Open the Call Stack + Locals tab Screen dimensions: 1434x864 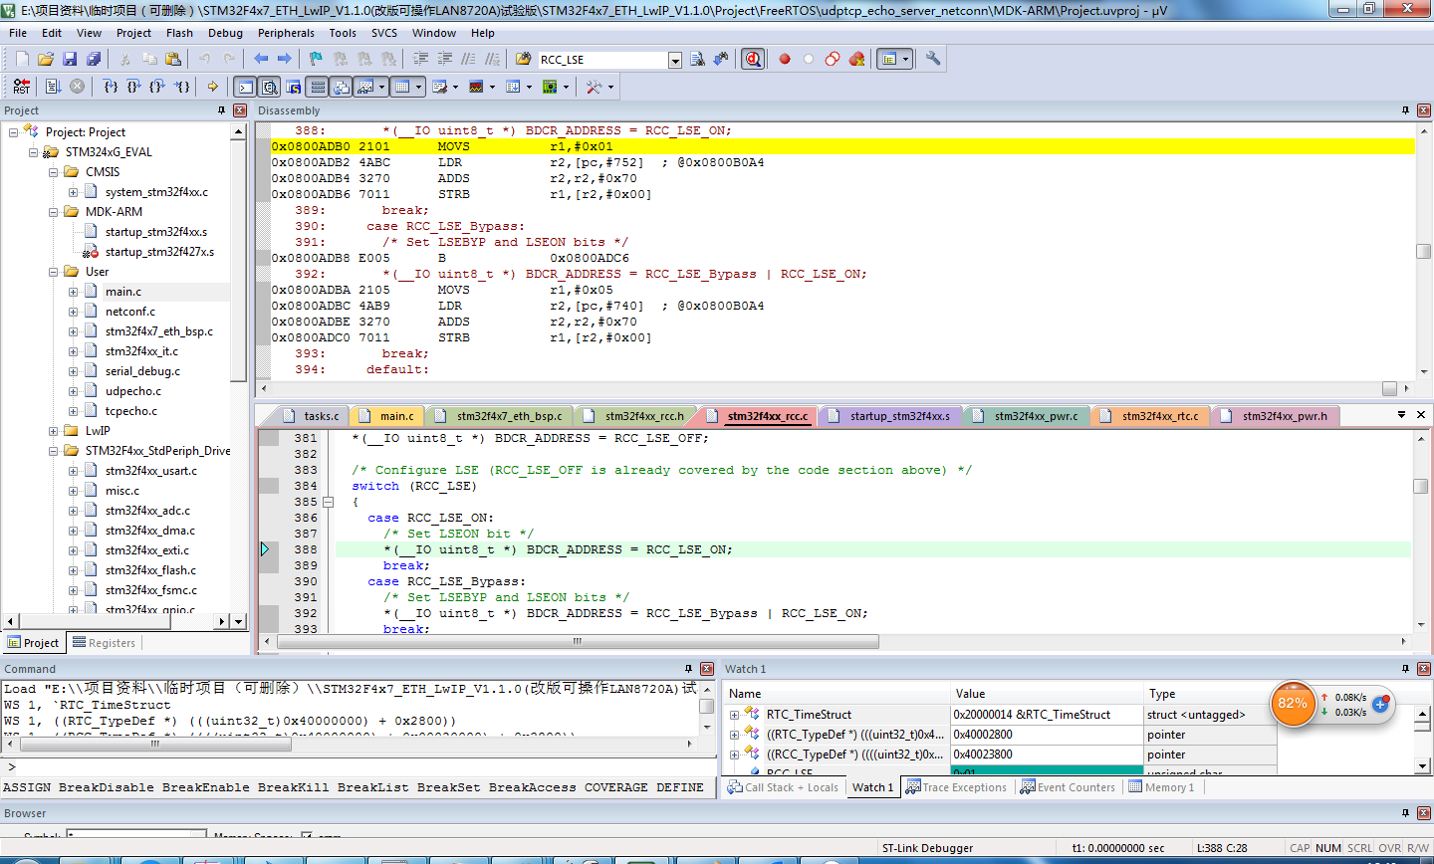(783, 787)
